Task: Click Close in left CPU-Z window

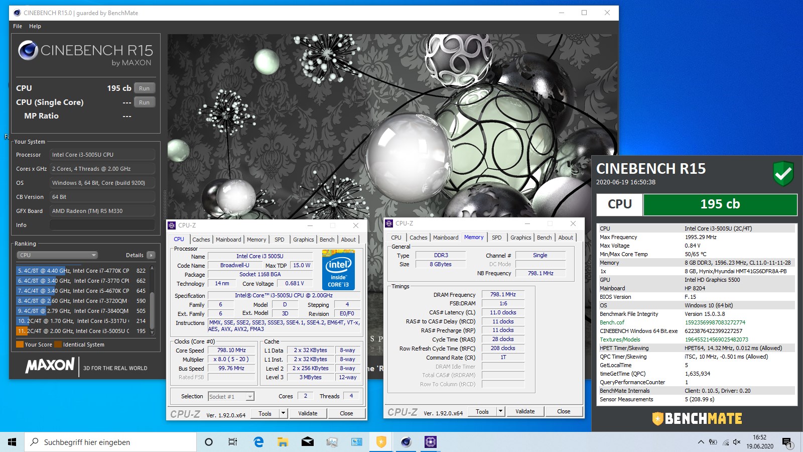Action: coord(346,413)
